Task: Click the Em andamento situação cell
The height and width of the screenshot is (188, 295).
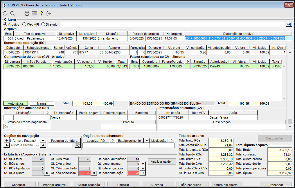Action: [x=112, y=38]
